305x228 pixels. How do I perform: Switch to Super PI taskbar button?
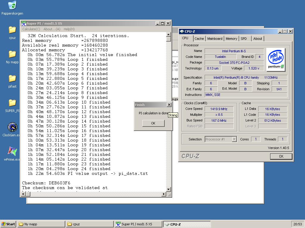click(x=138, y=224)
